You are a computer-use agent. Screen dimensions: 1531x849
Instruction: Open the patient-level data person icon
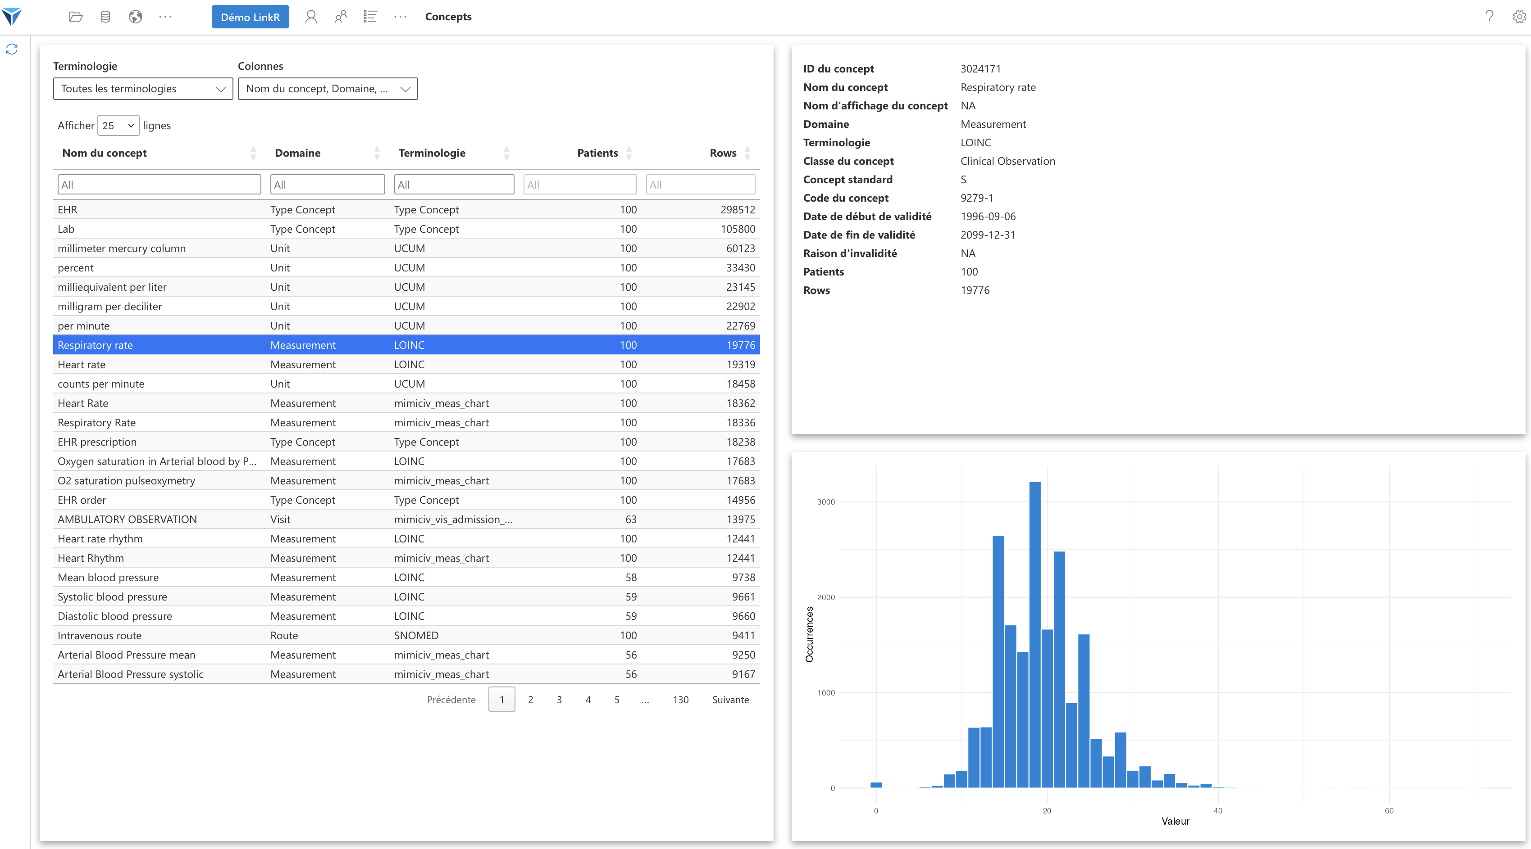coord(311,17)
